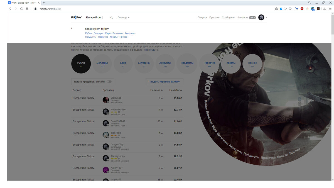Click the browser back arrow
The width and height of the screenshot is (334, 188).
[x=10, y=9]
